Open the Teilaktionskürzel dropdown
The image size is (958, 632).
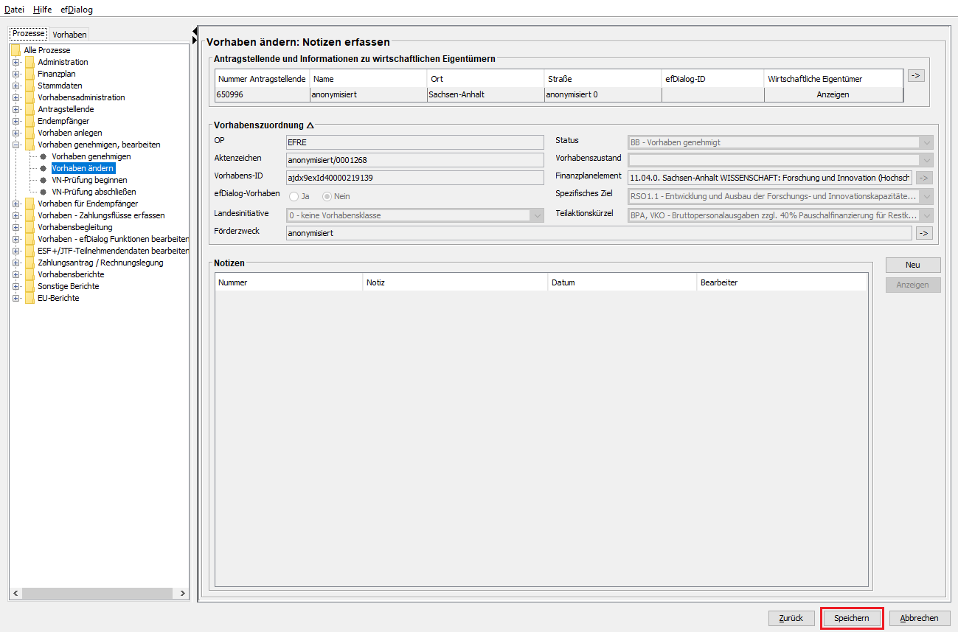point(926,215)
